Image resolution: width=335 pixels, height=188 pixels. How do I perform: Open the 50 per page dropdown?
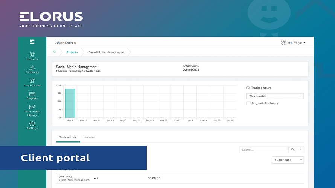pos(288,160)
